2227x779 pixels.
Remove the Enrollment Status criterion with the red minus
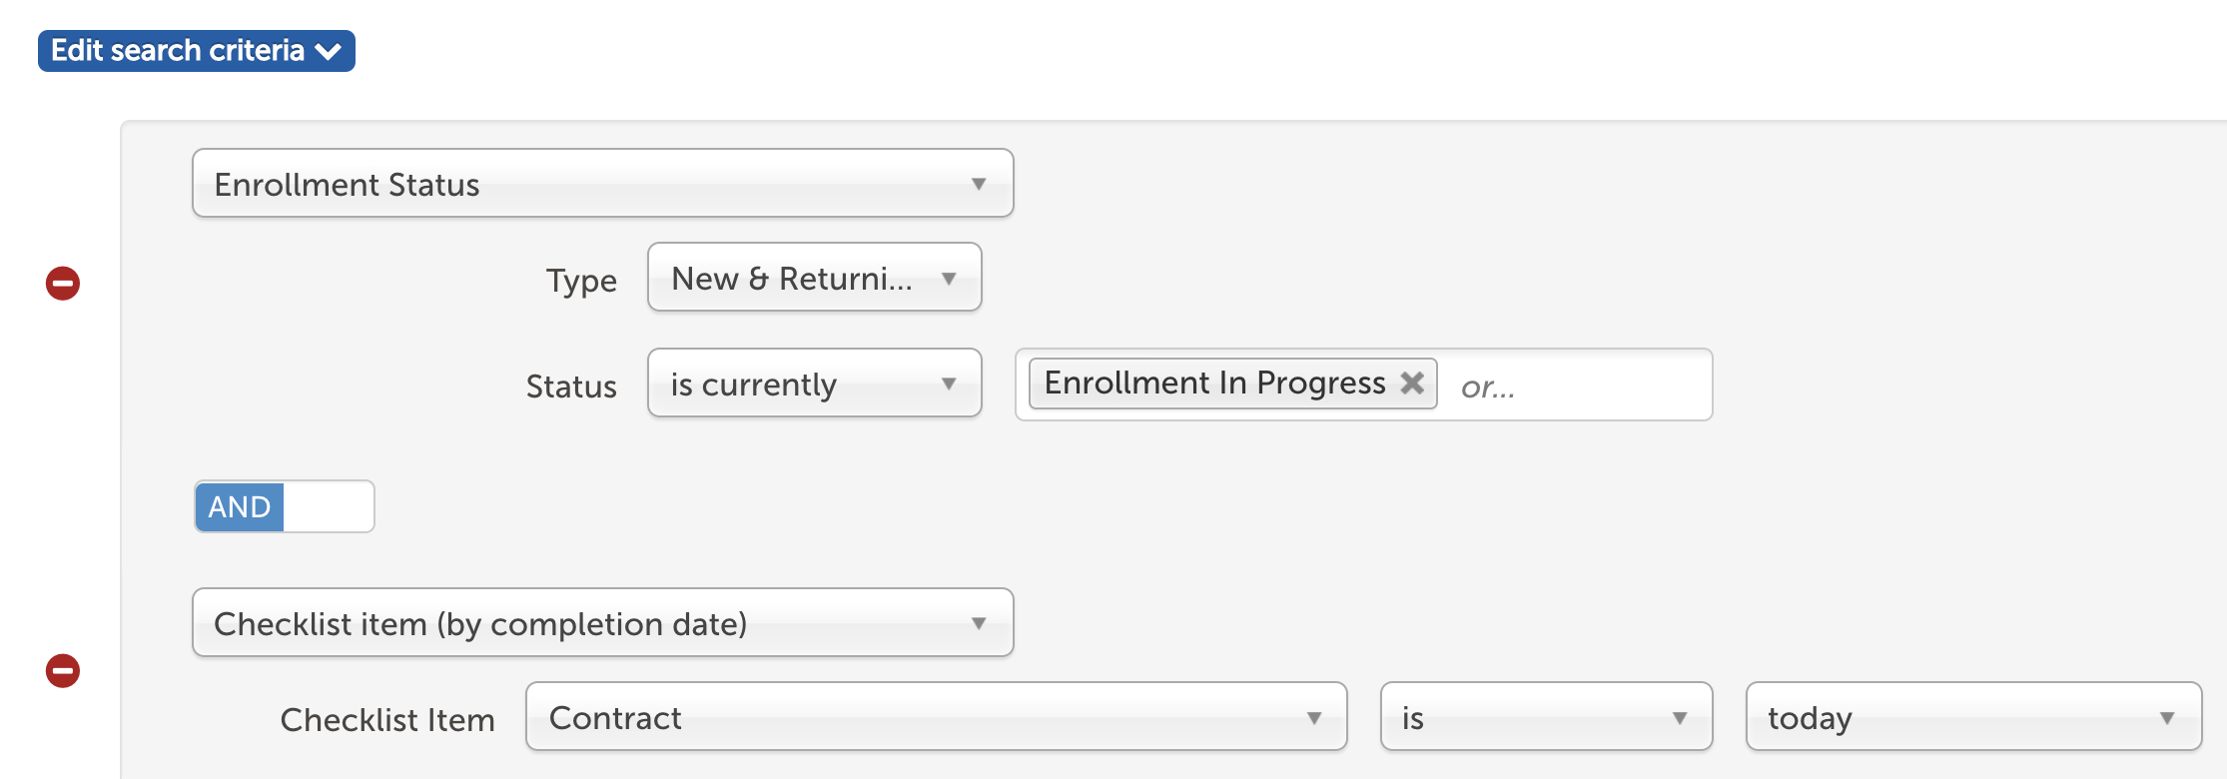(x=63, y=284)
